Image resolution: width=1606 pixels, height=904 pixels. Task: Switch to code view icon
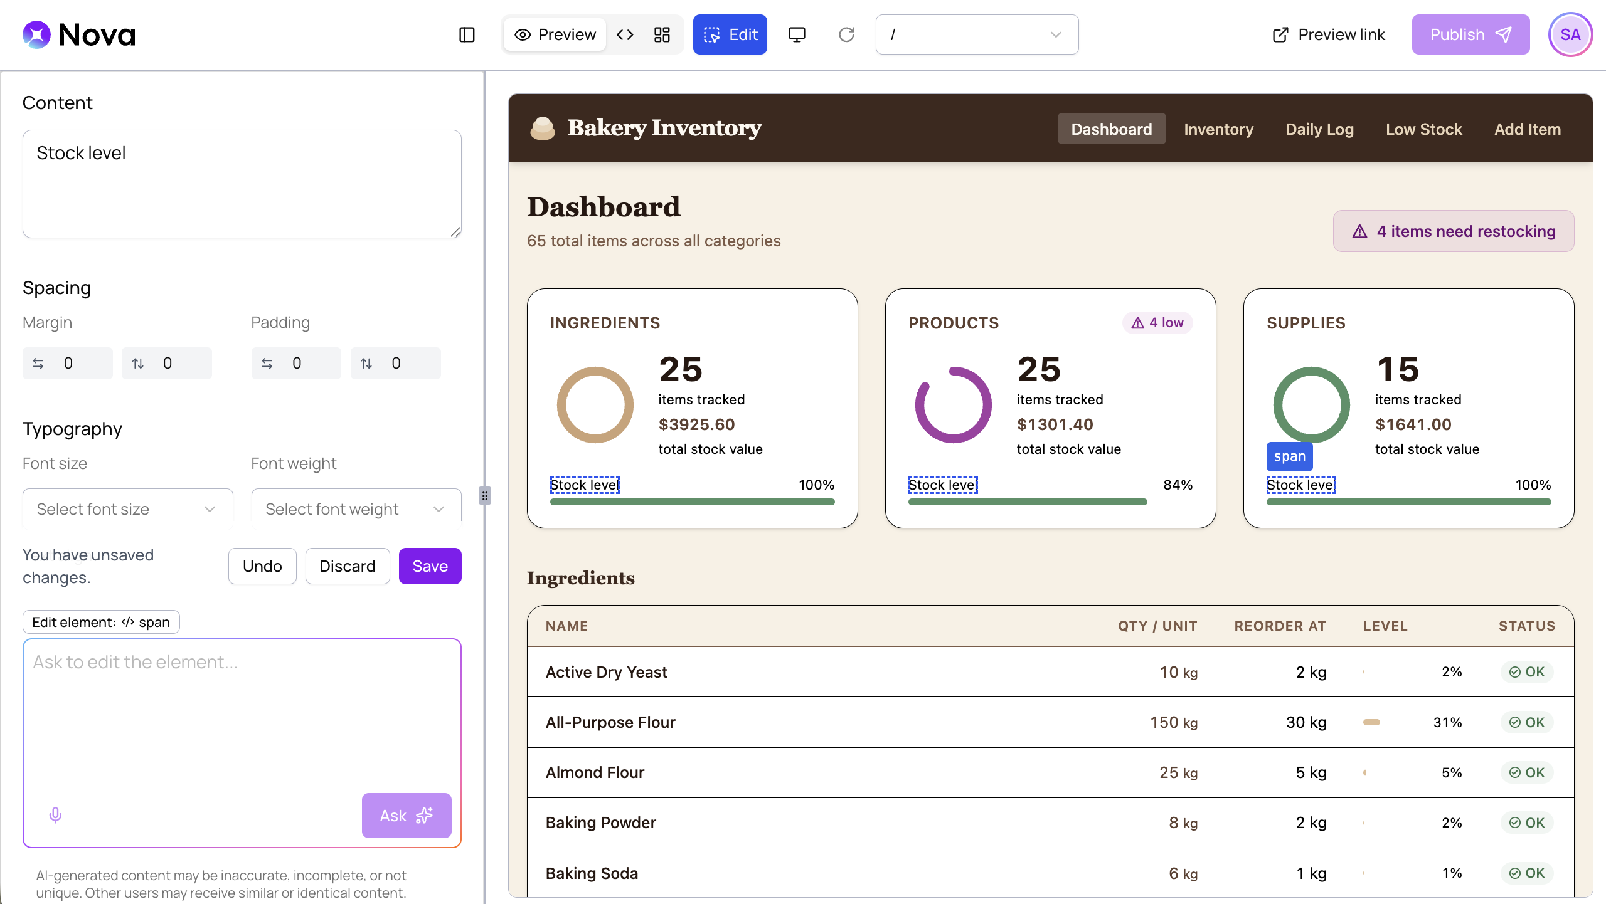coord(625,34)
